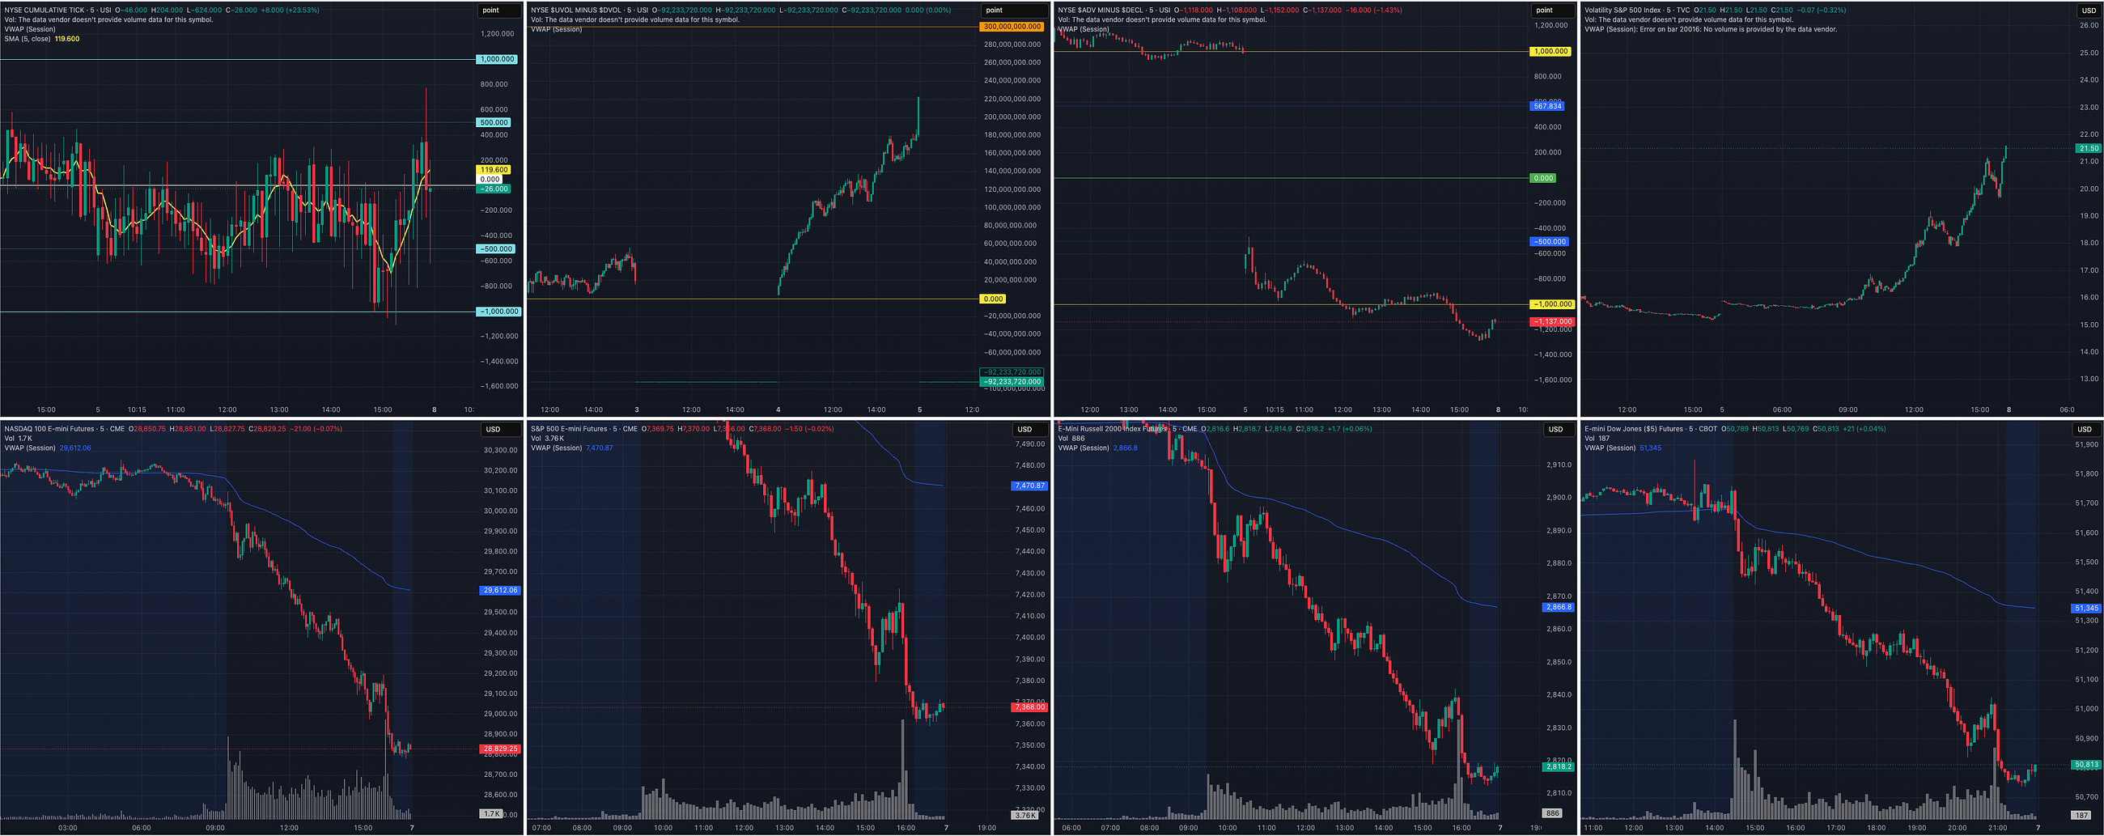
Task: Click the orange 300,000,000.000 price label
Action: (x=1012, y=27)
